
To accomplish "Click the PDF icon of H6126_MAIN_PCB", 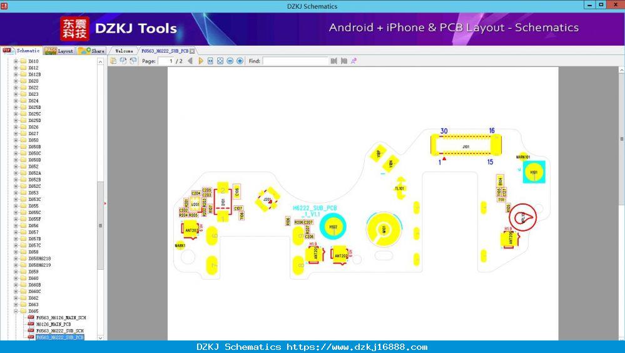I will point(31,324).
